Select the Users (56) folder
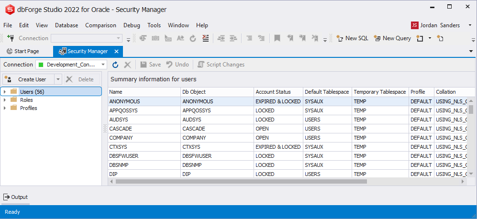This screenshot has height=219, width=477. tap(32, 91)
